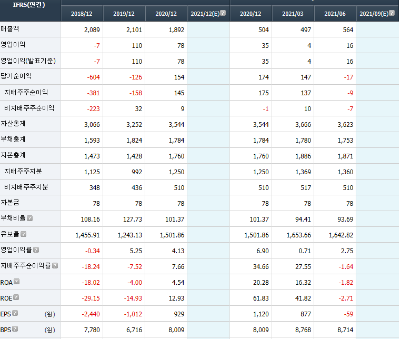
Task: Select the 2019/12 column header
Action: (124, 14)
